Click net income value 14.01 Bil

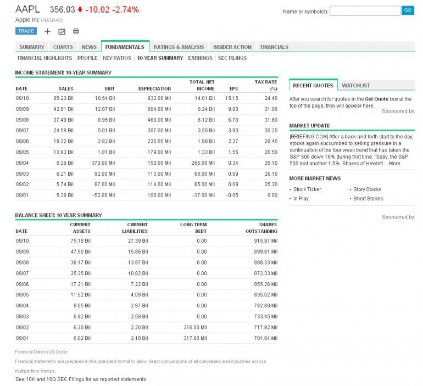[205, 98]
